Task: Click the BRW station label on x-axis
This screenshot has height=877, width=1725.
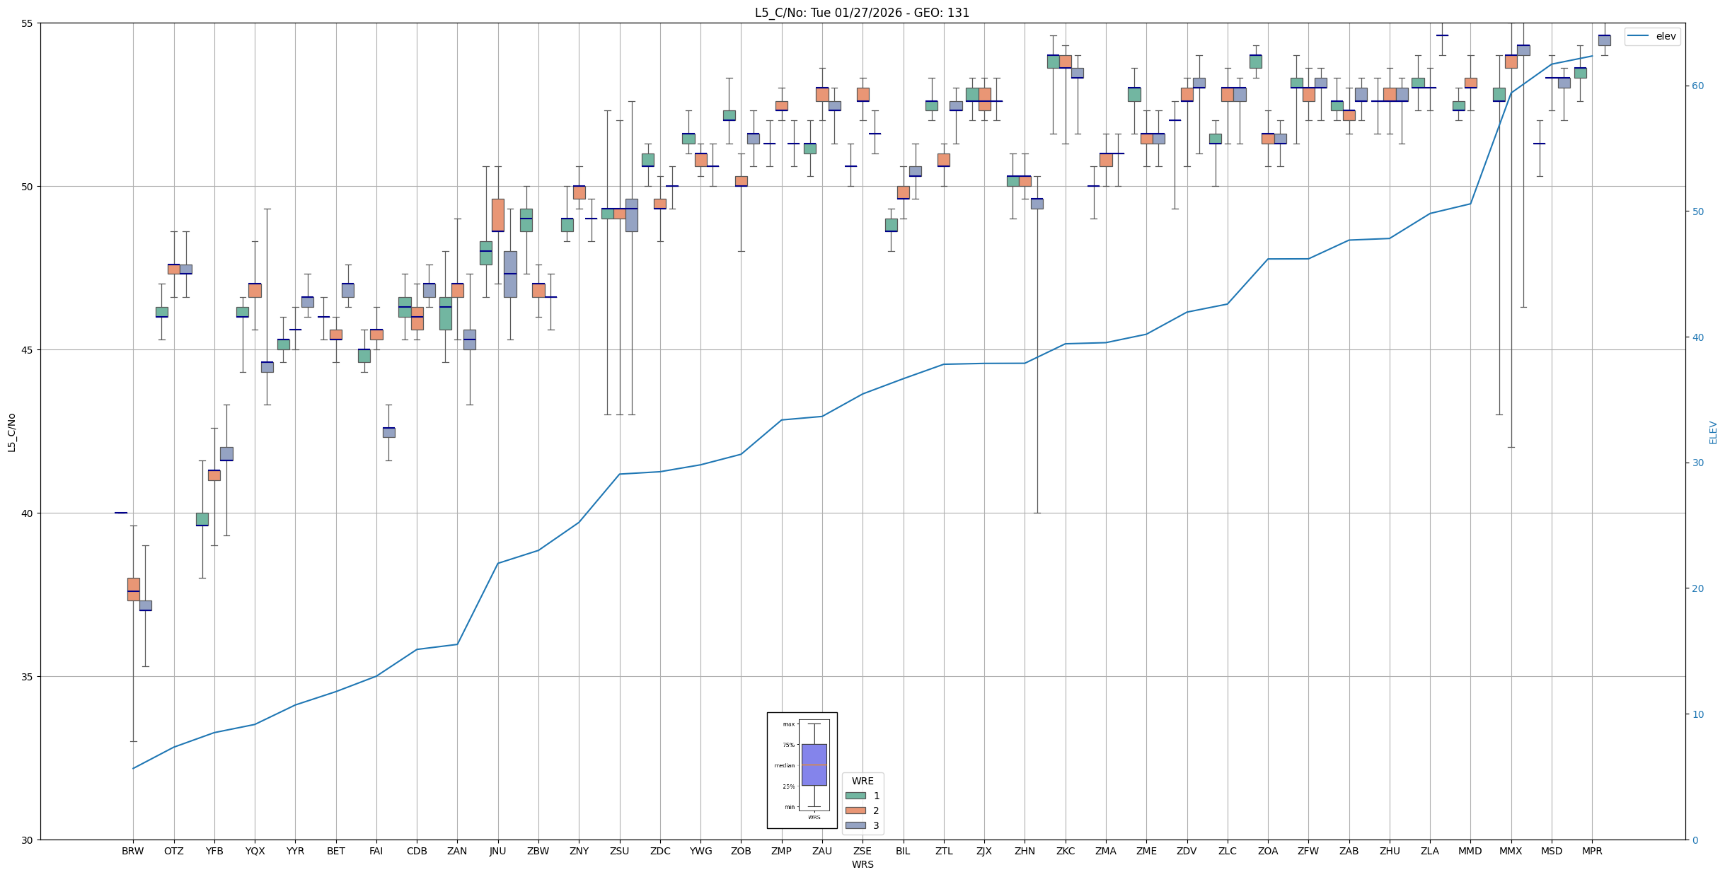Action: 133,851
